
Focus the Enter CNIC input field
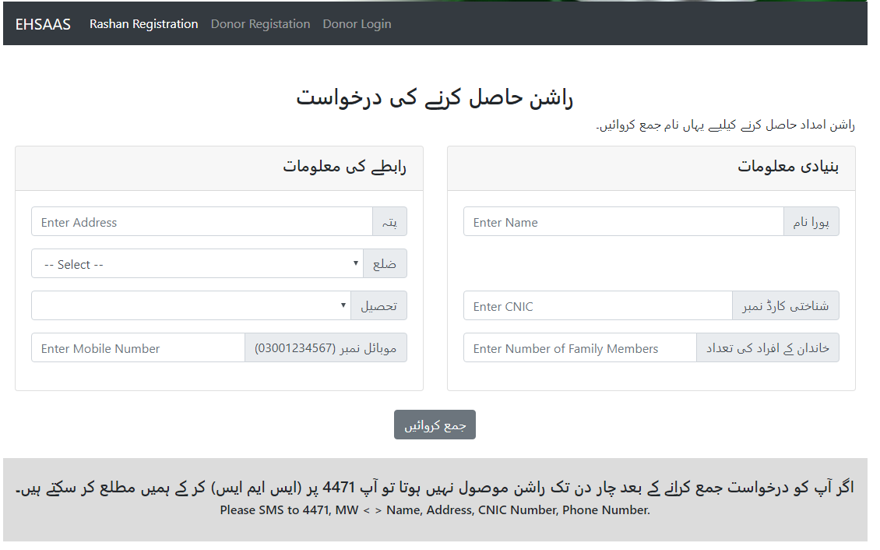pos(598,306)
